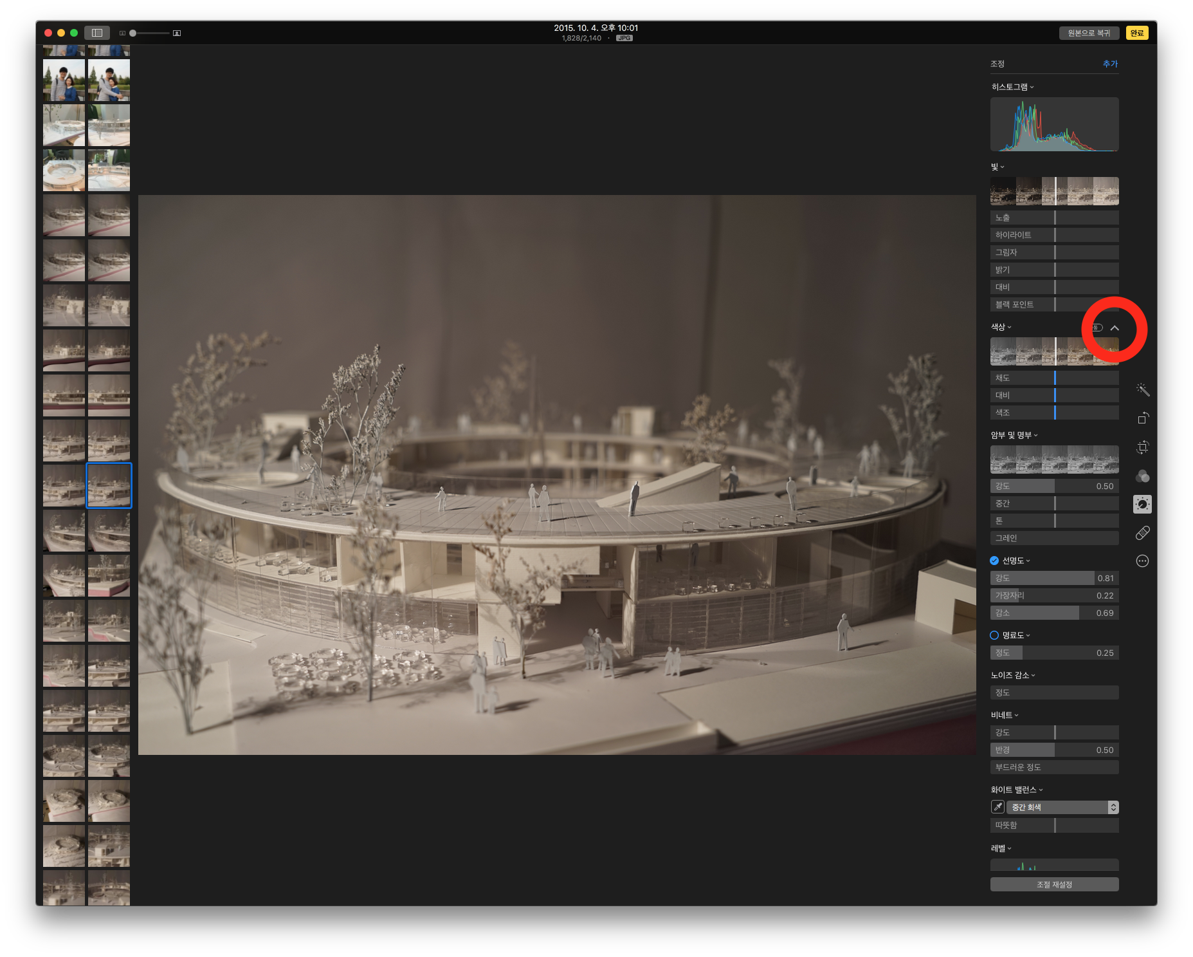Choose the Retouch bandage tool
The image size is (1193, 957).
tap(1142, 533)
